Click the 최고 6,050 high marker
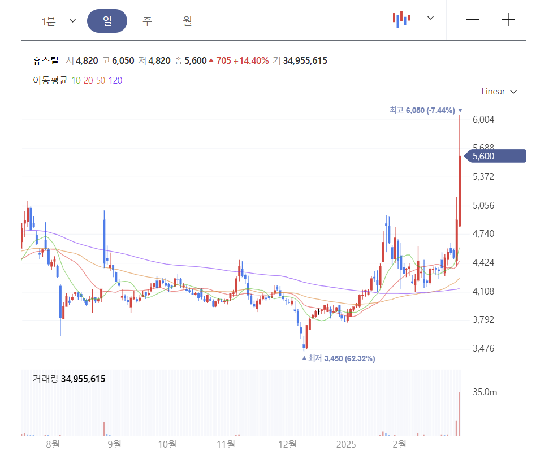 (426, 110)
